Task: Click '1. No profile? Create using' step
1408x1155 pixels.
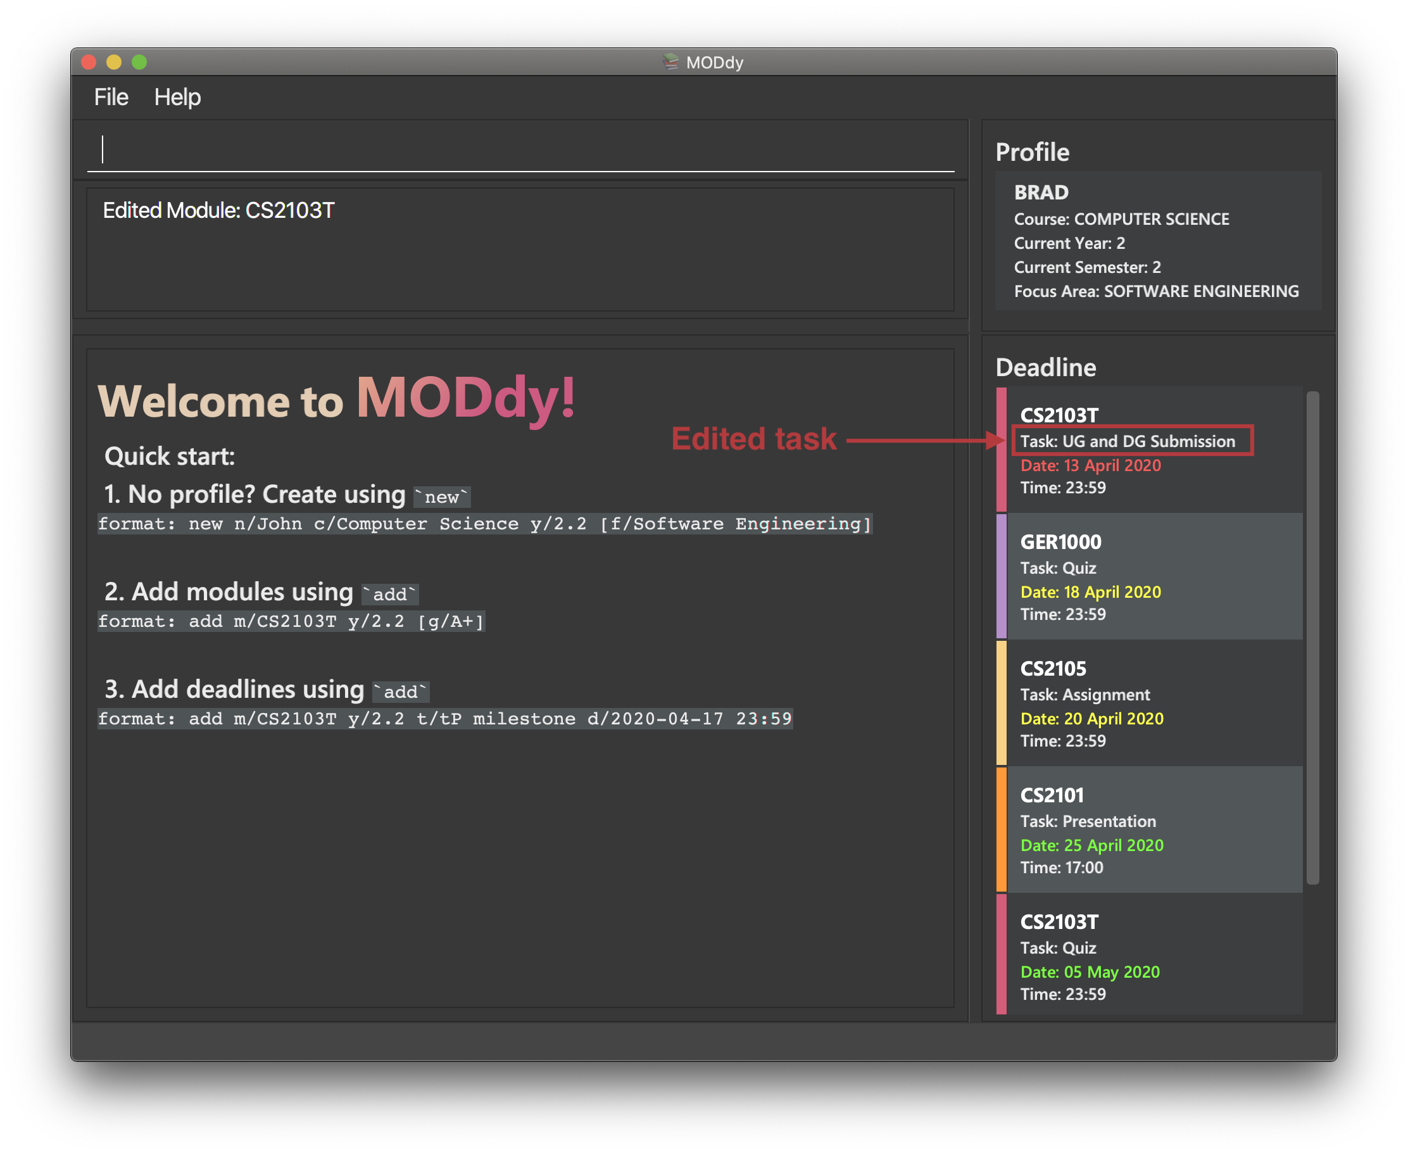Action: [255, 495]
